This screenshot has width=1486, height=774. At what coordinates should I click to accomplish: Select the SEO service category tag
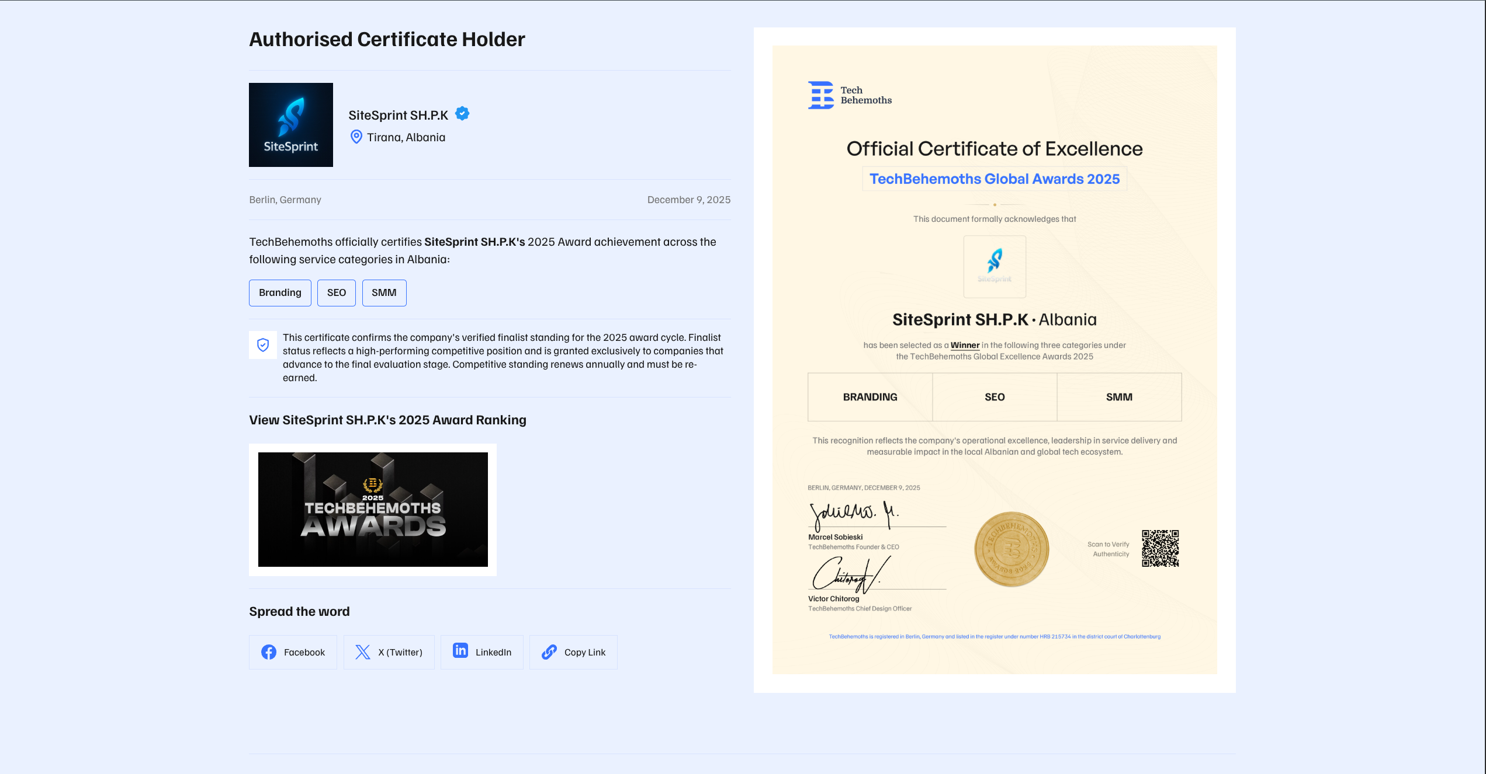tap(336, 292)
